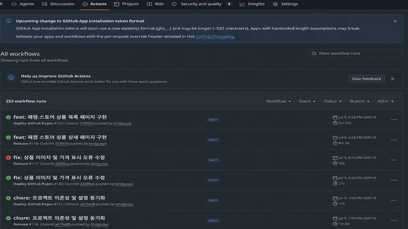Open commit 97ff45d in Release #118 row
The image size is (408, 229).
[x=62, y=144]
